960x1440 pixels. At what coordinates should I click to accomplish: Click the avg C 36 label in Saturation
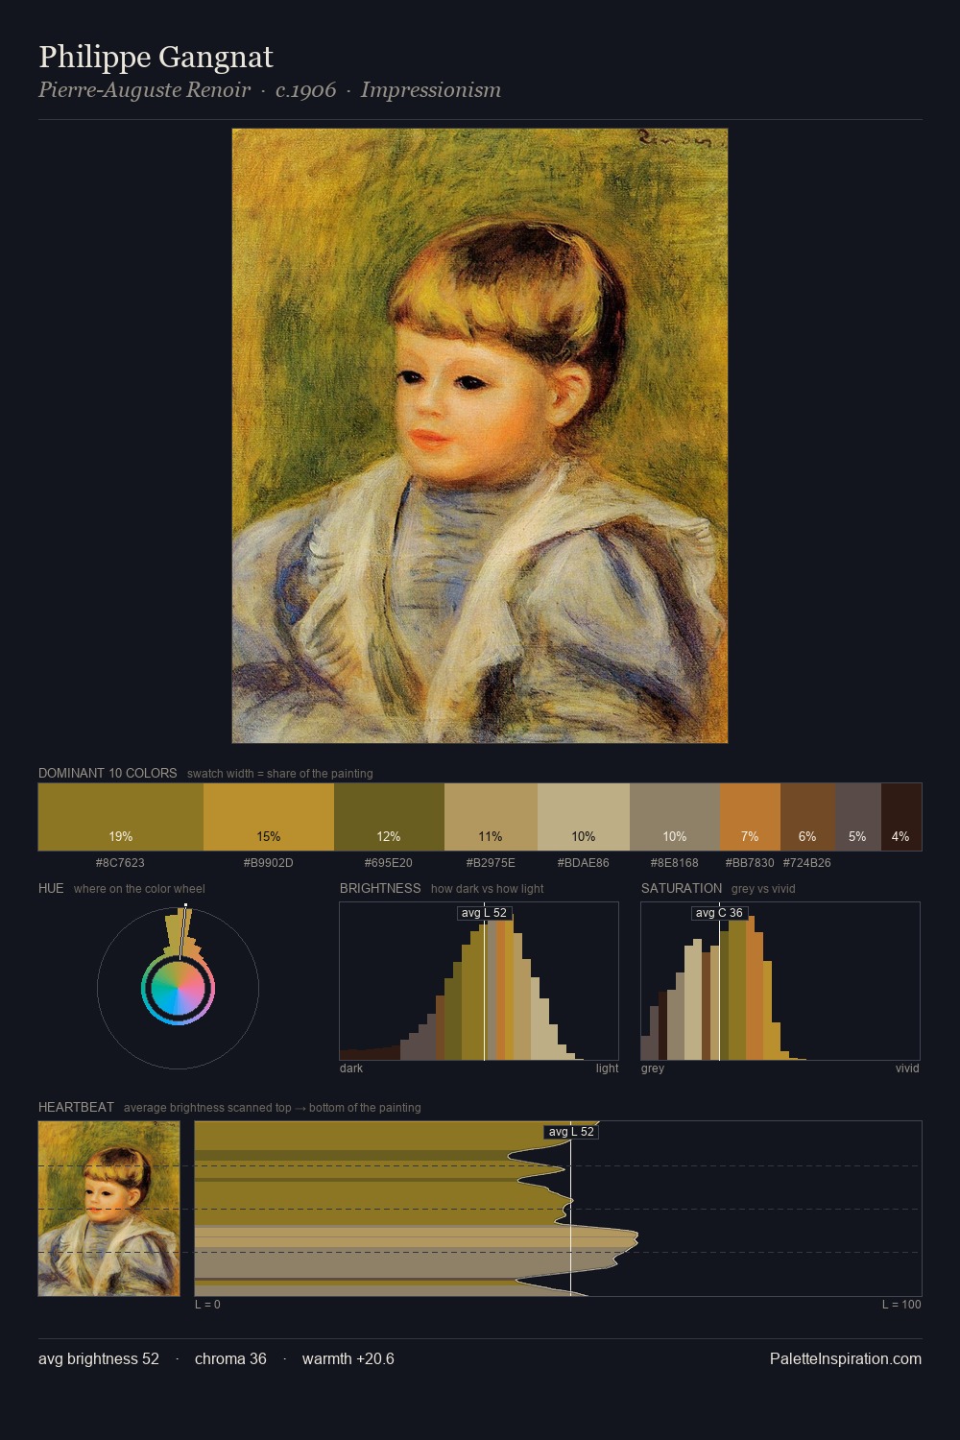pyautogui.click(x=719, y=913)
